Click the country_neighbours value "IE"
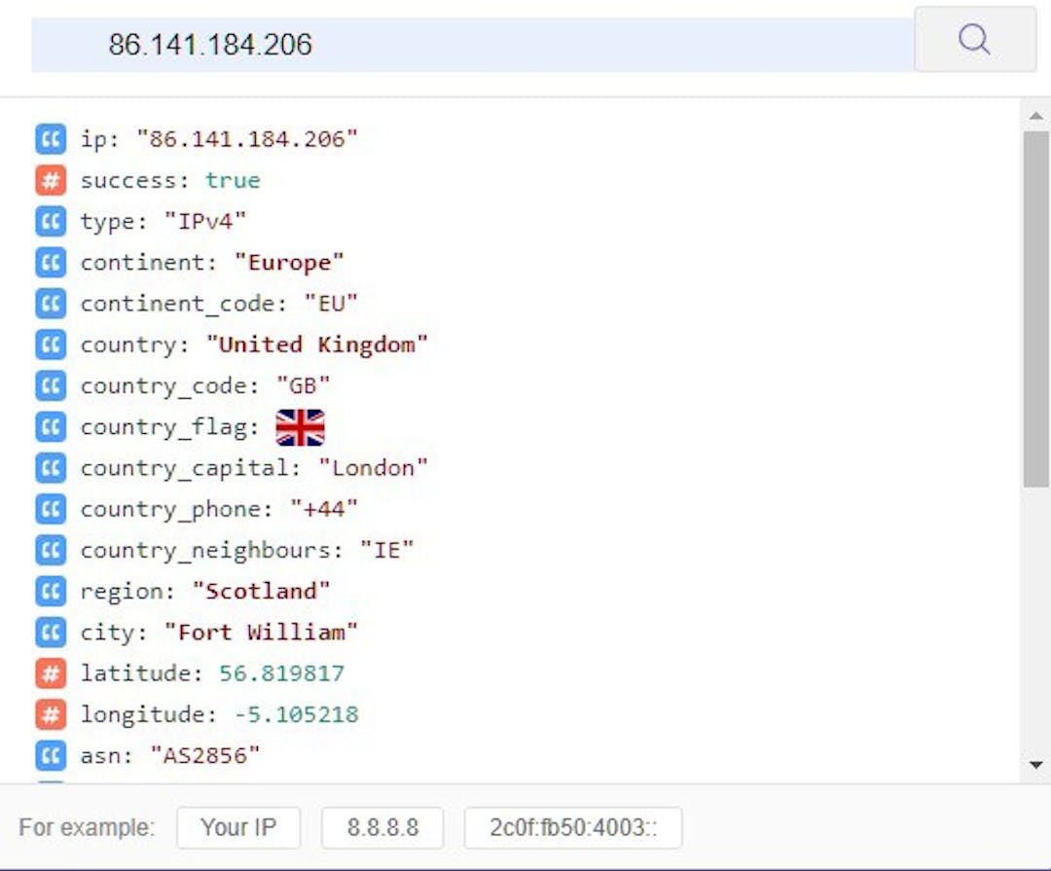The image size is (1051, 871). [x=386, y=551]
